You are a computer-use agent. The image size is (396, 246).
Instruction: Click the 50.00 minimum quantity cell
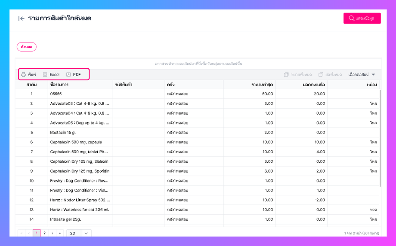coord(249,94)
